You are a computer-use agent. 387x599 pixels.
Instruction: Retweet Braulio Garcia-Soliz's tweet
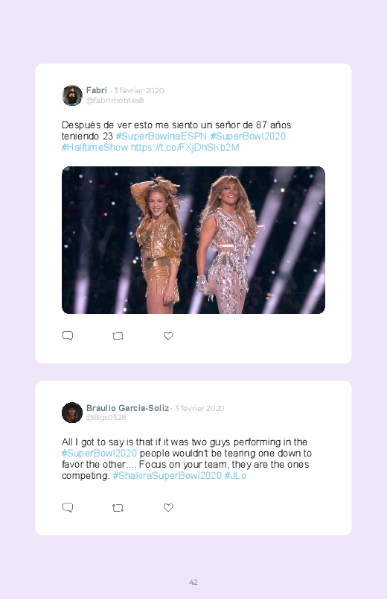pyautogui.click(x=118, y=507)
